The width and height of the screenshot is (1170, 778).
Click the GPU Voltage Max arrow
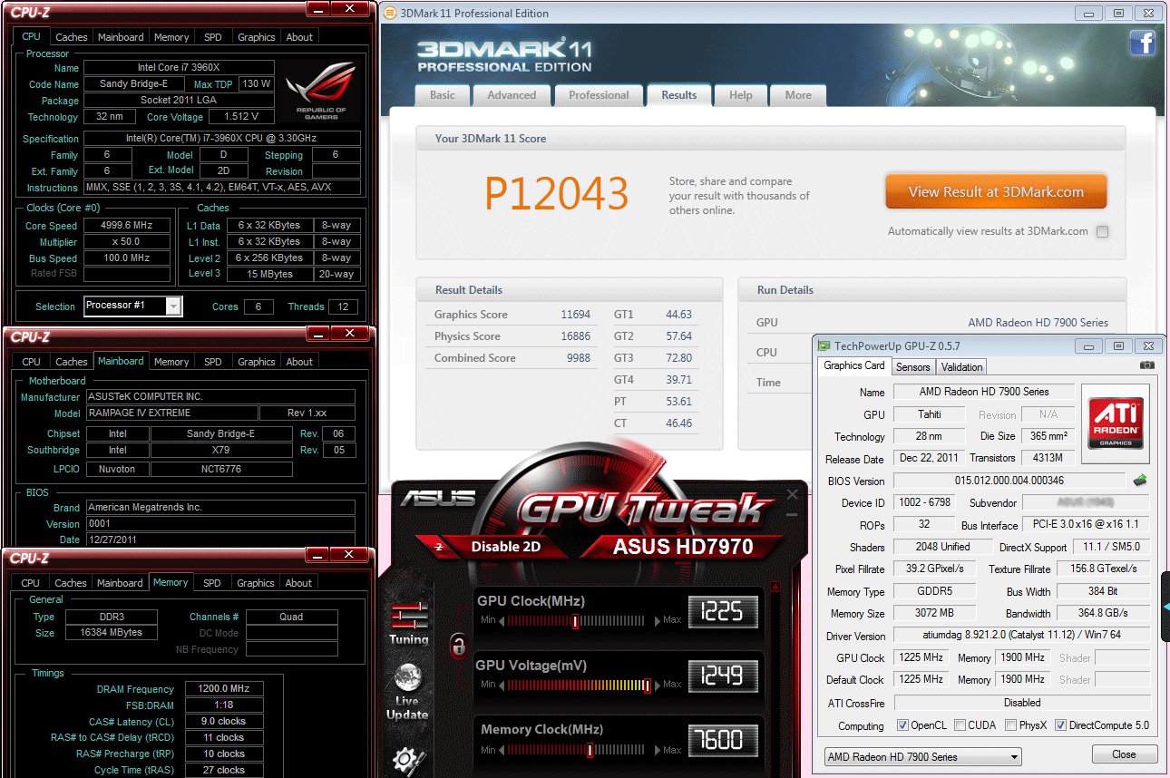[x=658, y=685]
